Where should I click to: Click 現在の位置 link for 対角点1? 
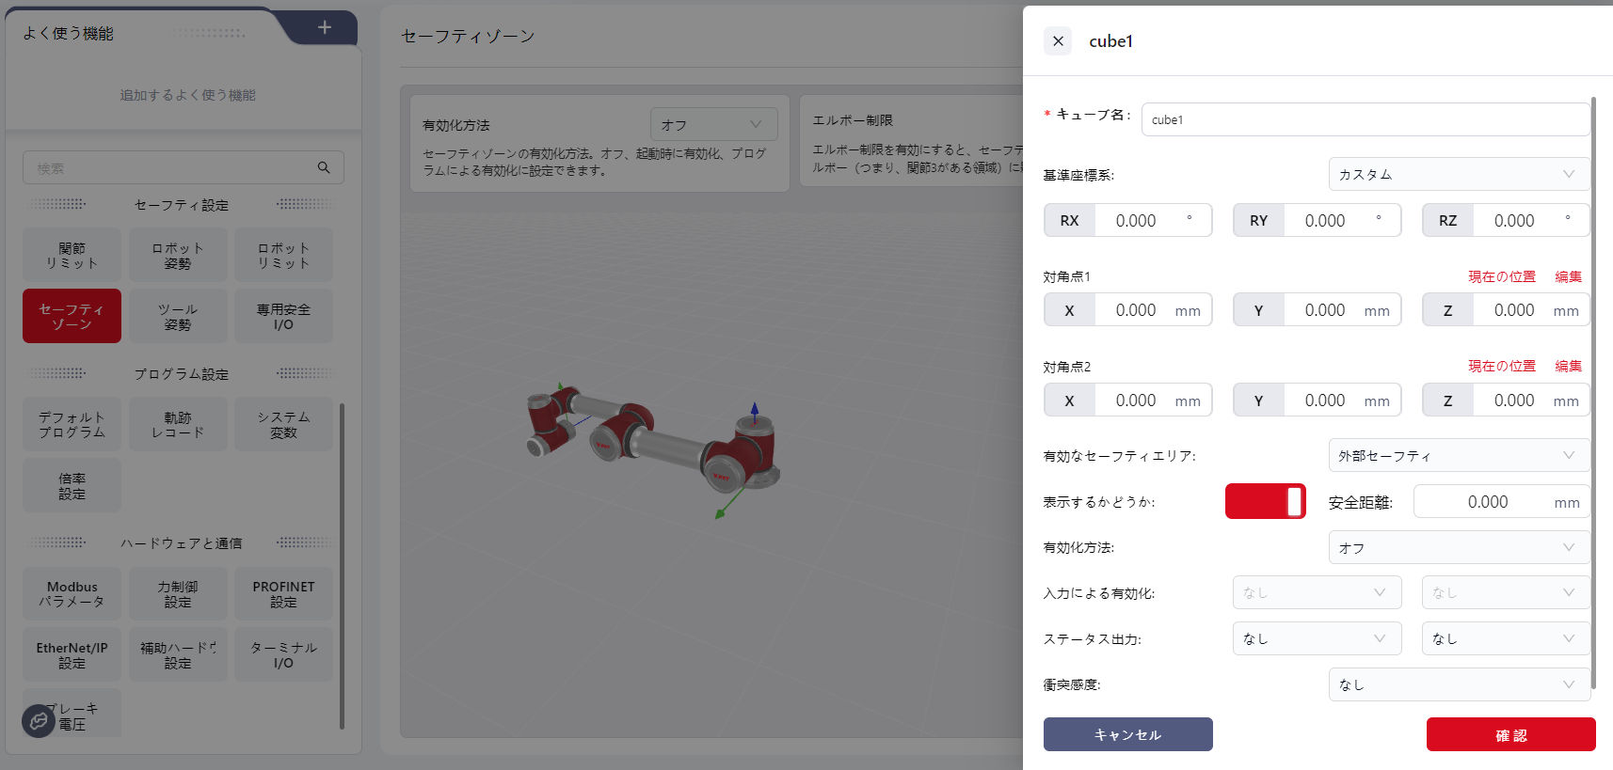[x=1501, y=276]
